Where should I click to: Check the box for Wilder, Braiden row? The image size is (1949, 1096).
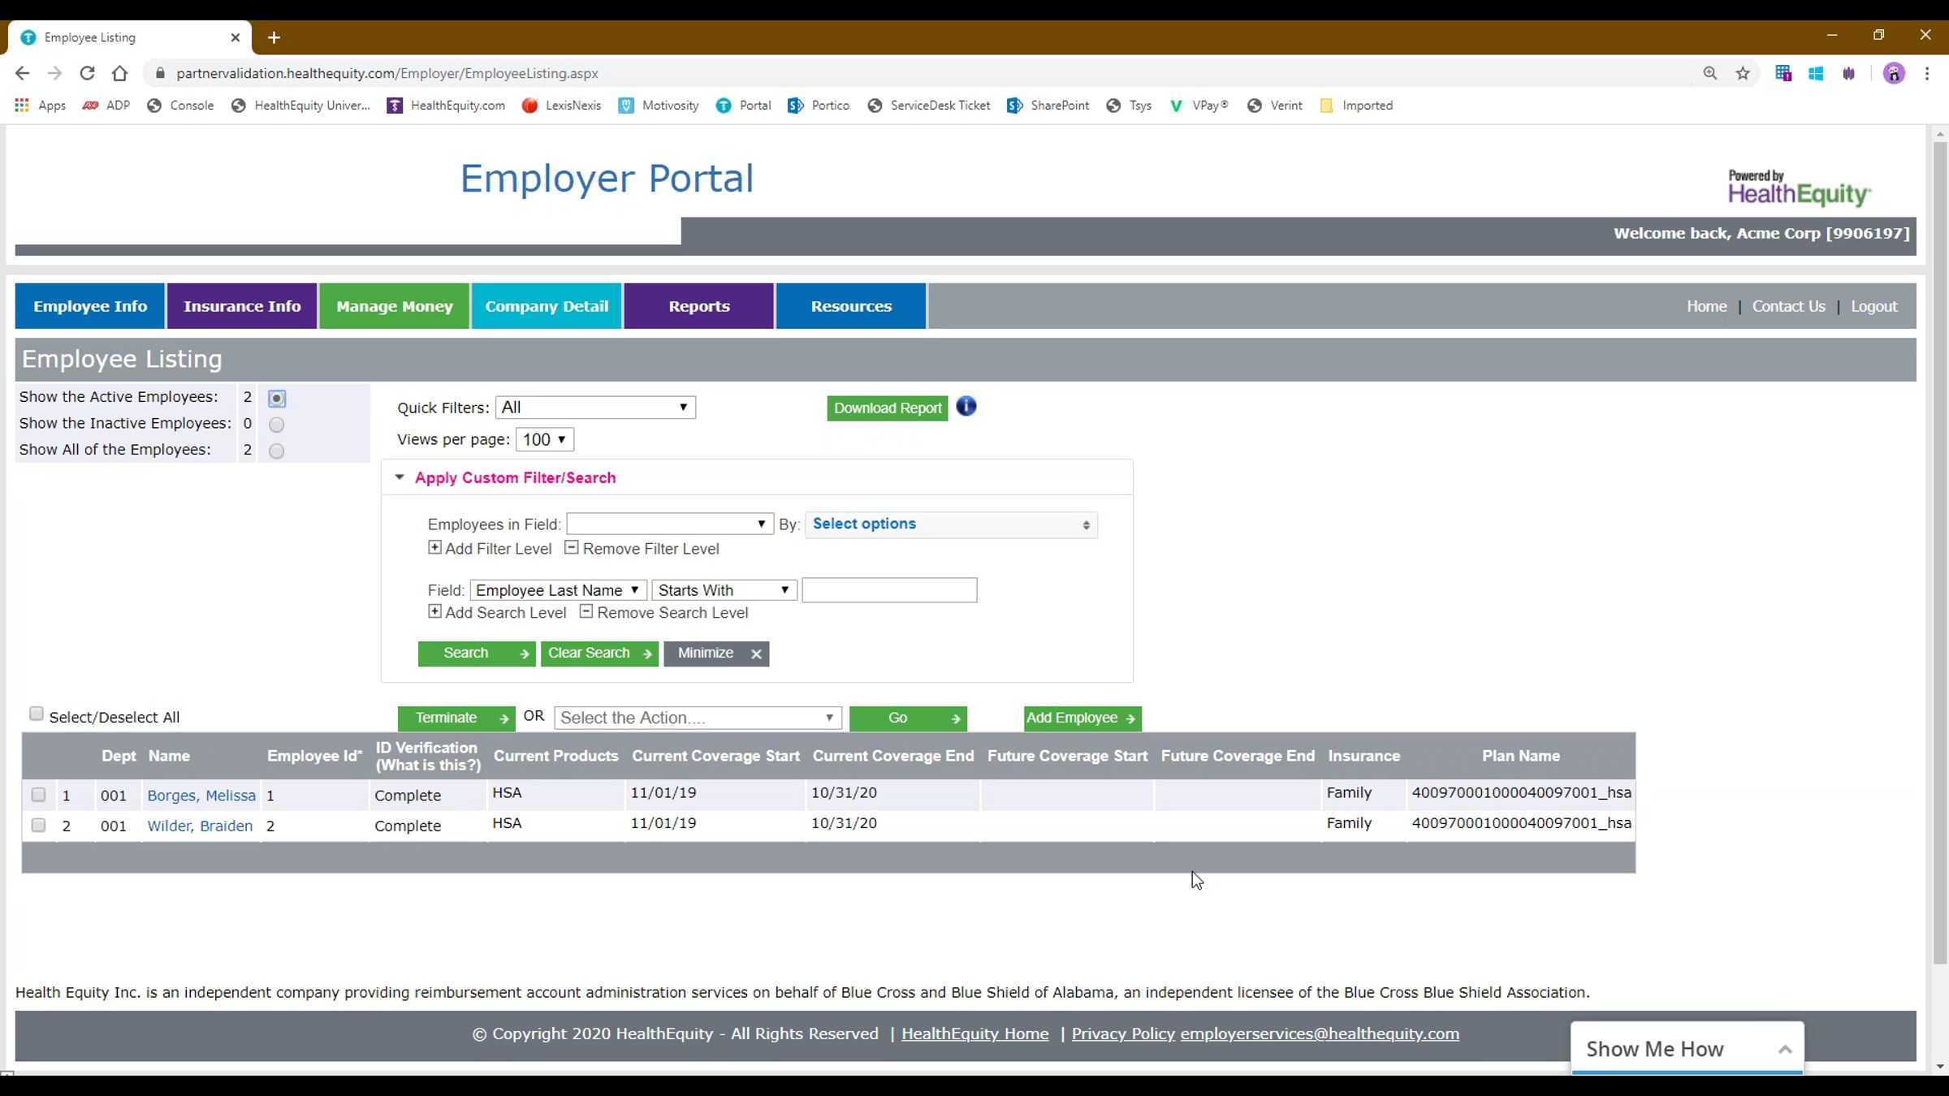click(x=38, y=825)
